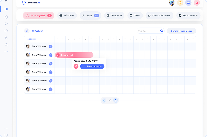Click the red notification bell in header
207x137 pixels.
pos(197,3)
